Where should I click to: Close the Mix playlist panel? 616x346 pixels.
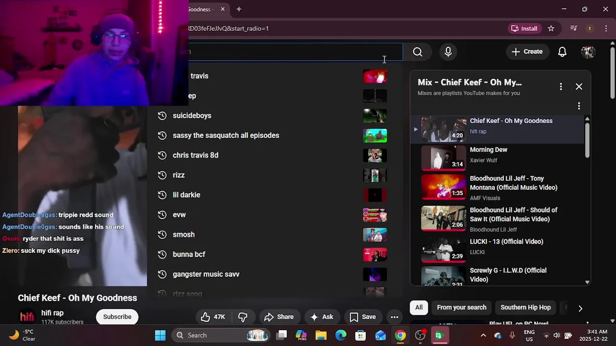579,86
